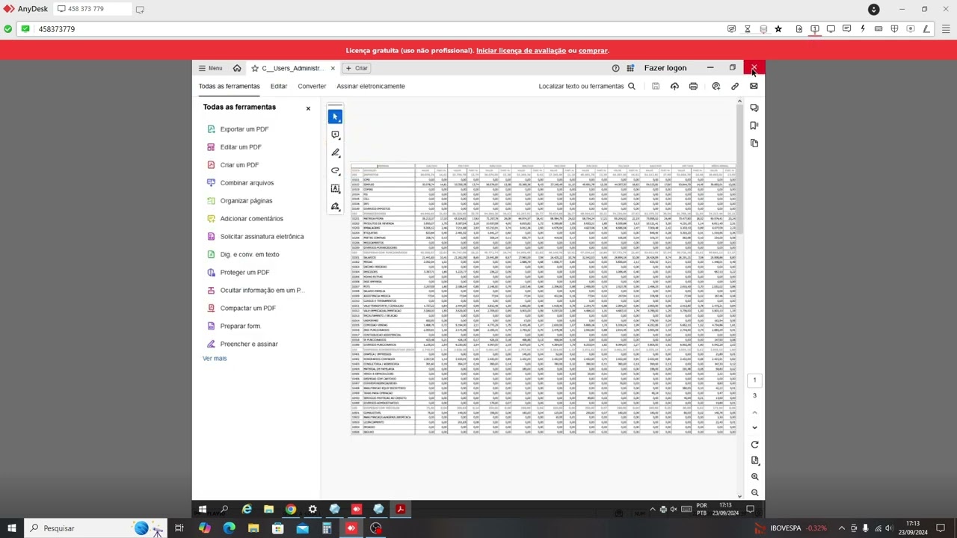Click the send by email envelope icon
957x538 pixels.
(754, 86)
